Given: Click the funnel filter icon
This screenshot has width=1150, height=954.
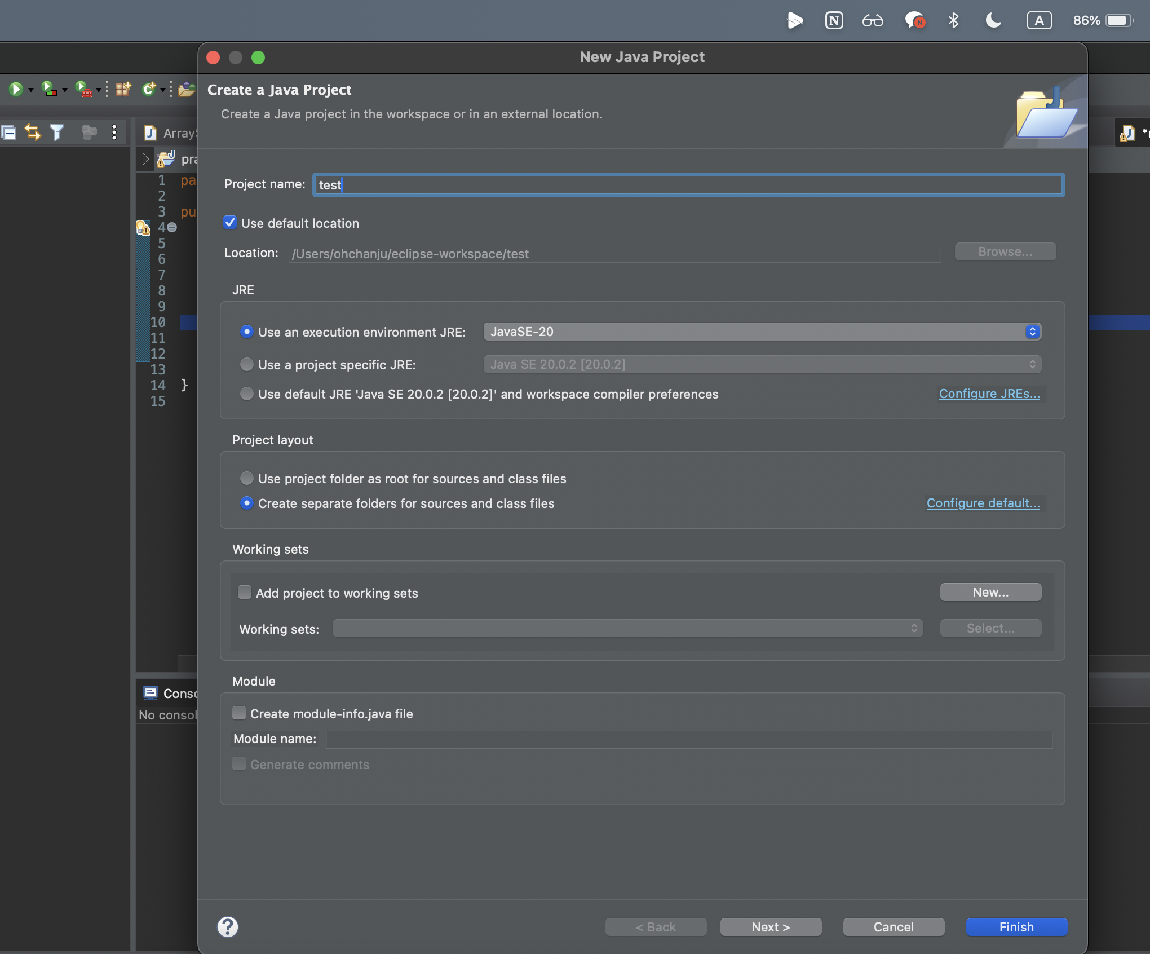Looking at the screenshot, I should coord(57,133).
